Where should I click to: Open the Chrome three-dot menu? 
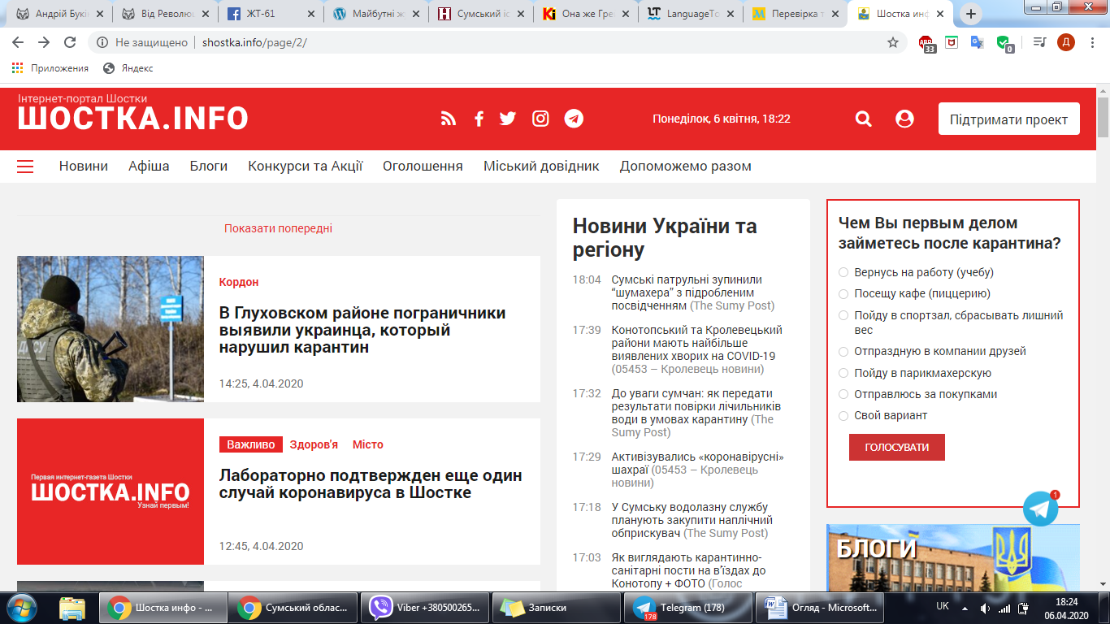coord(1091,42)
